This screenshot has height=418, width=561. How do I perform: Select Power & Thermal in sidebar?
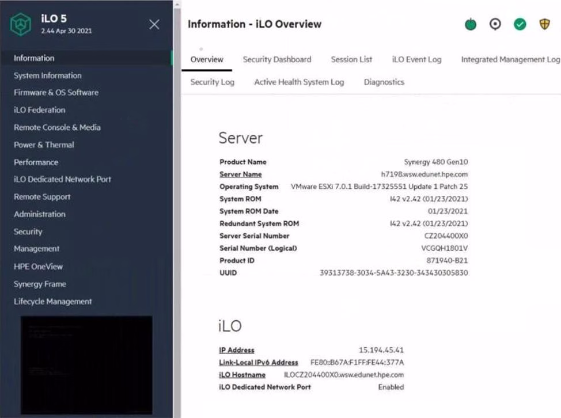tap(44, 145)
